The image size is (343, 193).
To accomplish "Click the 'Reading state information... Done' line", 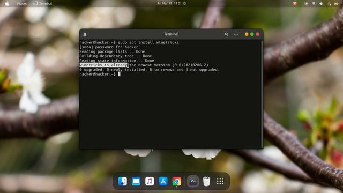I will [x=117, y=61].
